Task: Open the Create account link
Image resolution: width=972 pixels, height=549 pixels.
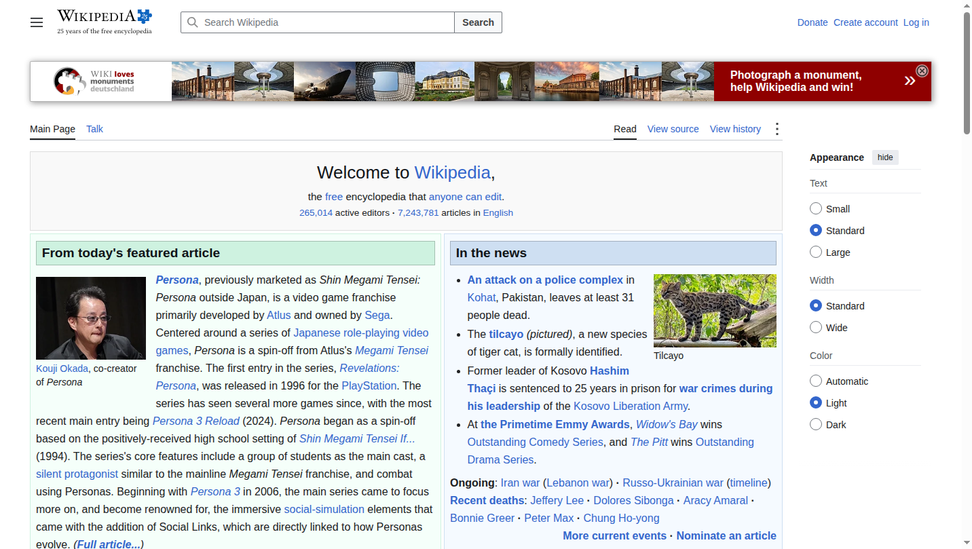Action: pos(865,22)
